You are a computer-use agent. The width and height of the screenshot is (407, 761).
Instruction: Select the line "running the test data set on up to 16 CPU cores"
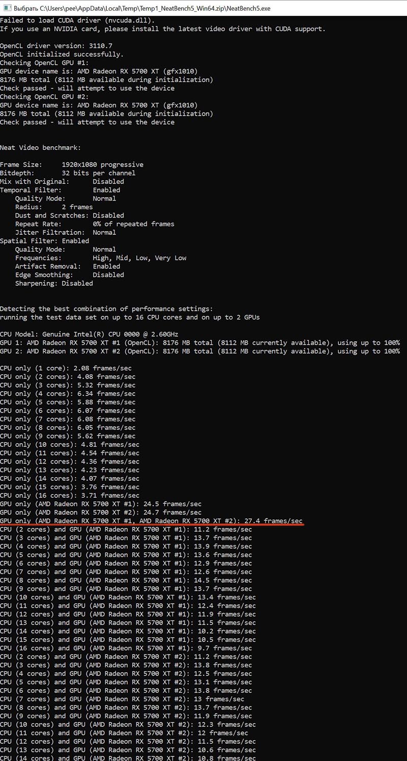[130, 317]
